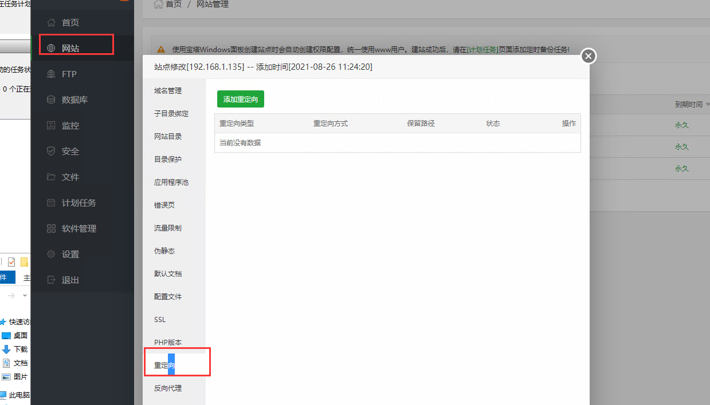The height and width of the screenshot is (405, 710).
Task: Select the SSL tab
Action: click(160, 320)
